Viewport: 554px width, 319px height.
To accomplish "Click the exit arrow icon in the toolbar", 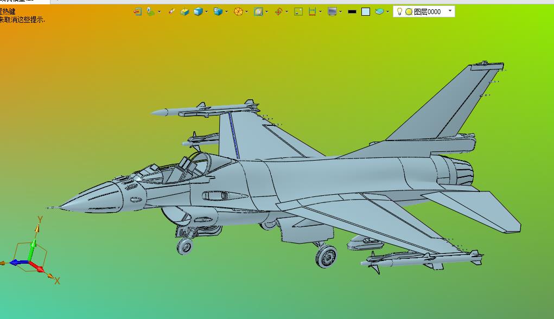I will click(x=137, y=11).
